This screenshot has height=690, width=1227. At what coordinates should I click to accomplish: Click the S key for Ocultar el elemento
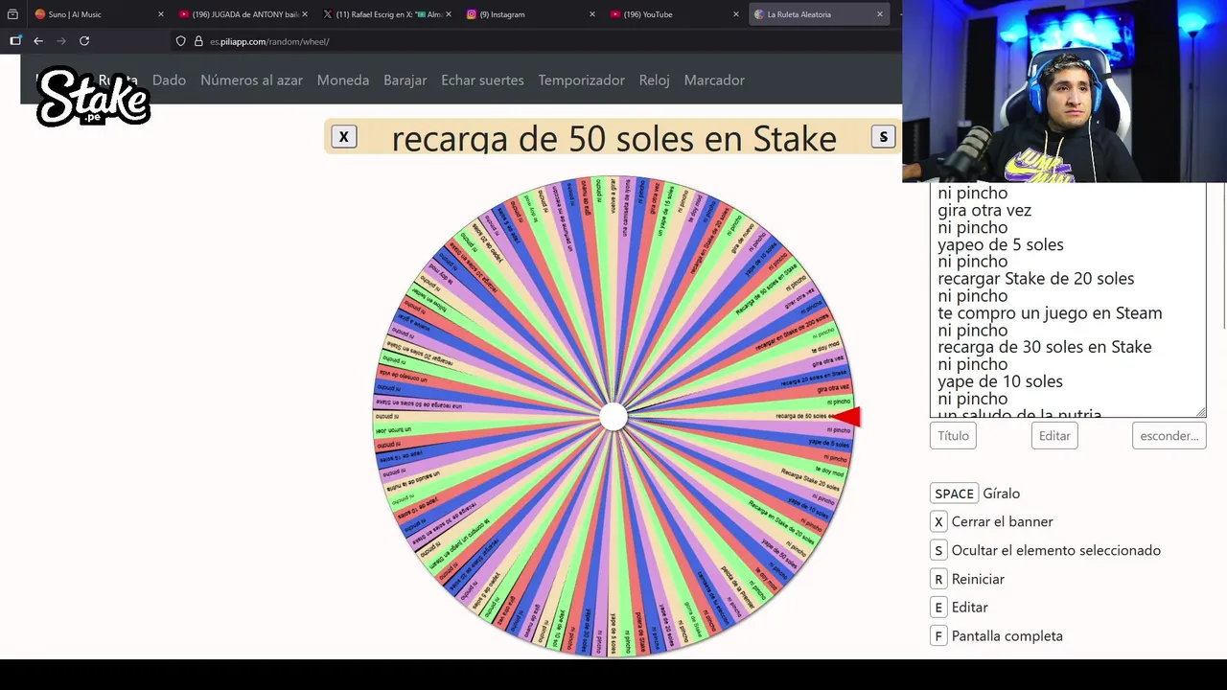[x=938, y=551]
